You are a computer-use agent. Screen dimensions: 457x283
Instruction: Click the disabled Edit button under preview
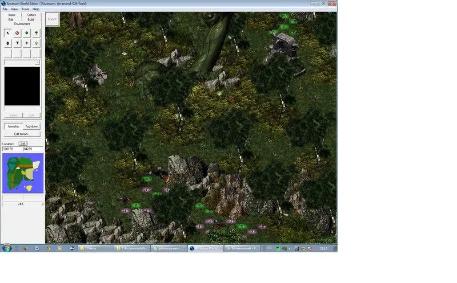click(x=31, y=115)
